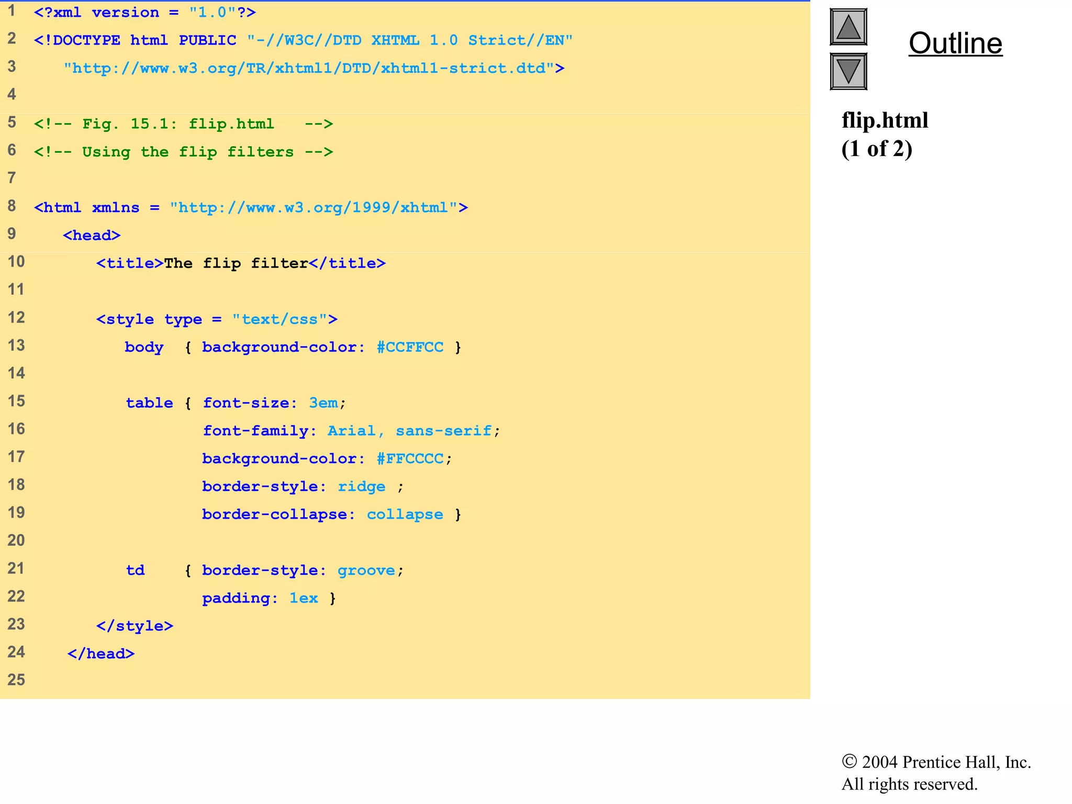Click the xmlns URL on line 8
The image size is (1072, 804).
[x=313, y=208]
